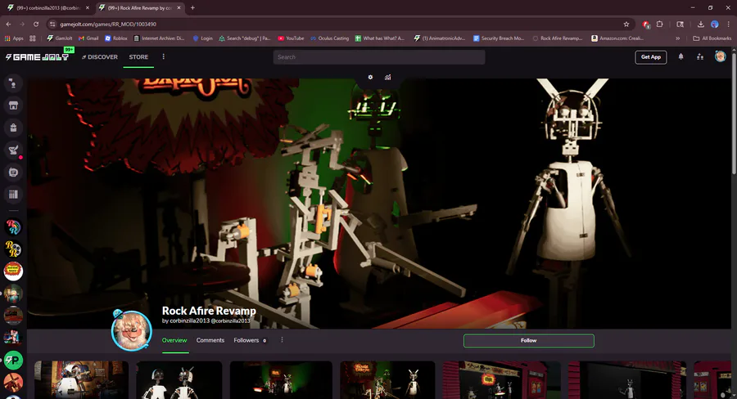Open the Game Boy-style sidebar icon
This screenshot has width=737, height=399.
(13, 173)
